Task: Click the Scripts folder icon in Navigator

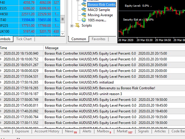Action: coord(77,25)
